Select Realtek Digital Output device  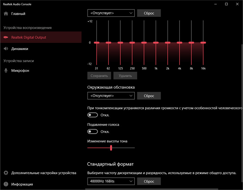(x=41, y=37)
